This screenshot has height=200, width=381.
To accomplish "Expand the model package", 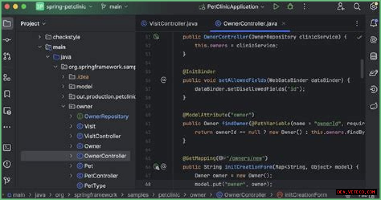I will coord(63,87).
